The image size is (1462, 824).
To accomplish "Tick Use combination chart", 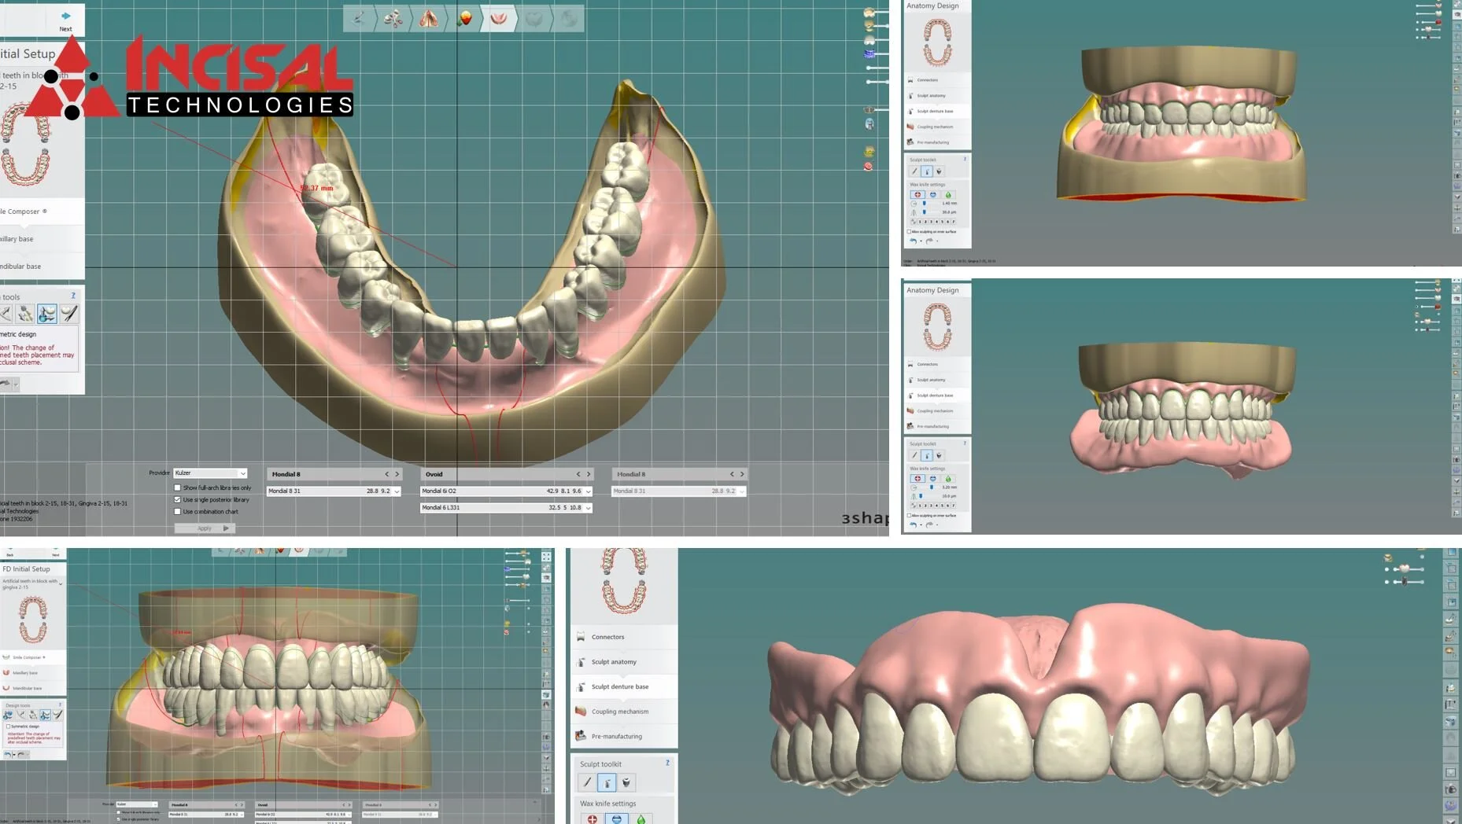I will [178, 512].
